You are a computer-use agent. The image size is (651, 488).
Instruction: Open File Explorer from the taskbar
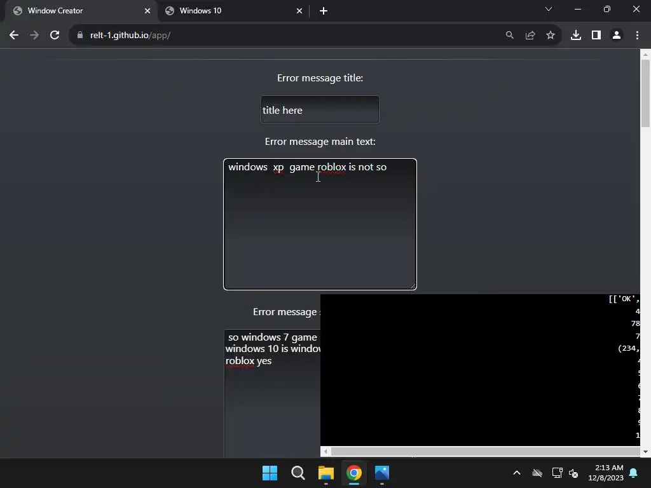point(326,473)
